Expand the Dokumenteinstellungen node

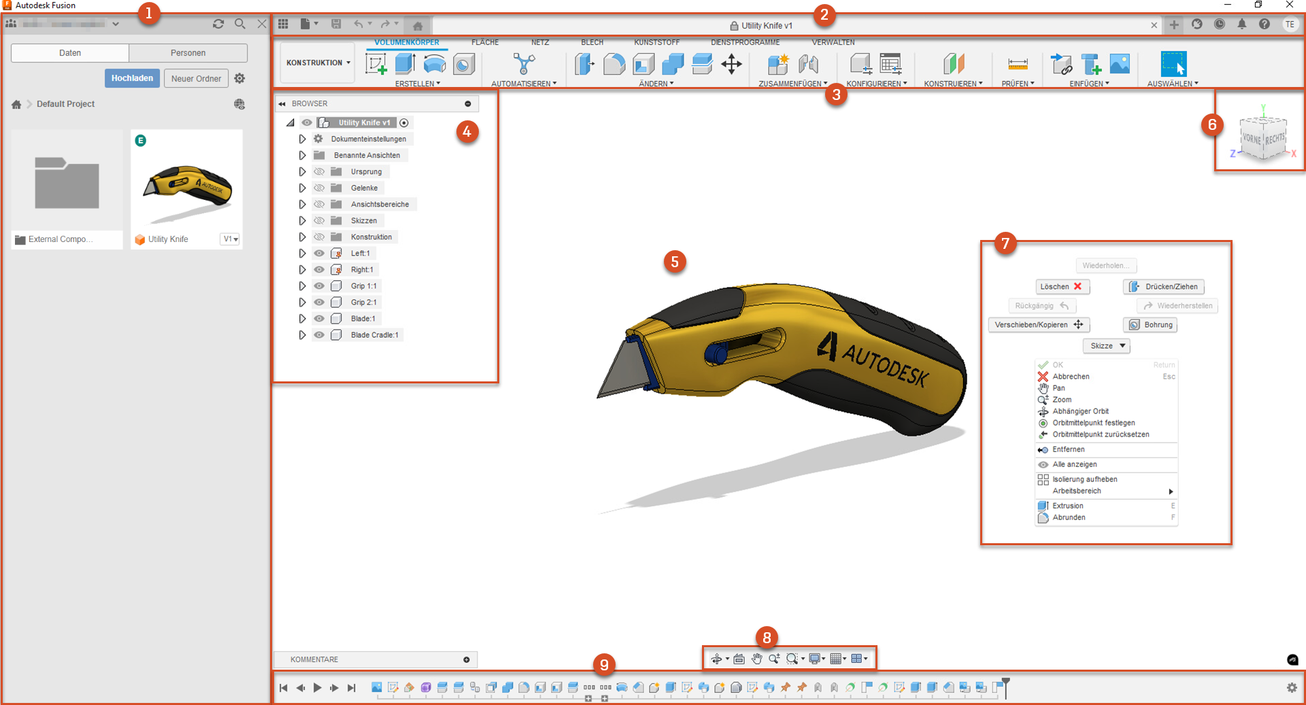click(302, 139)
